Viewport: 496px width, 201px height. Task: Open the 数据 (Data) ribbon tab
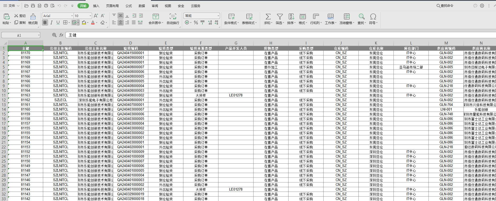click(x=142, y=6)
